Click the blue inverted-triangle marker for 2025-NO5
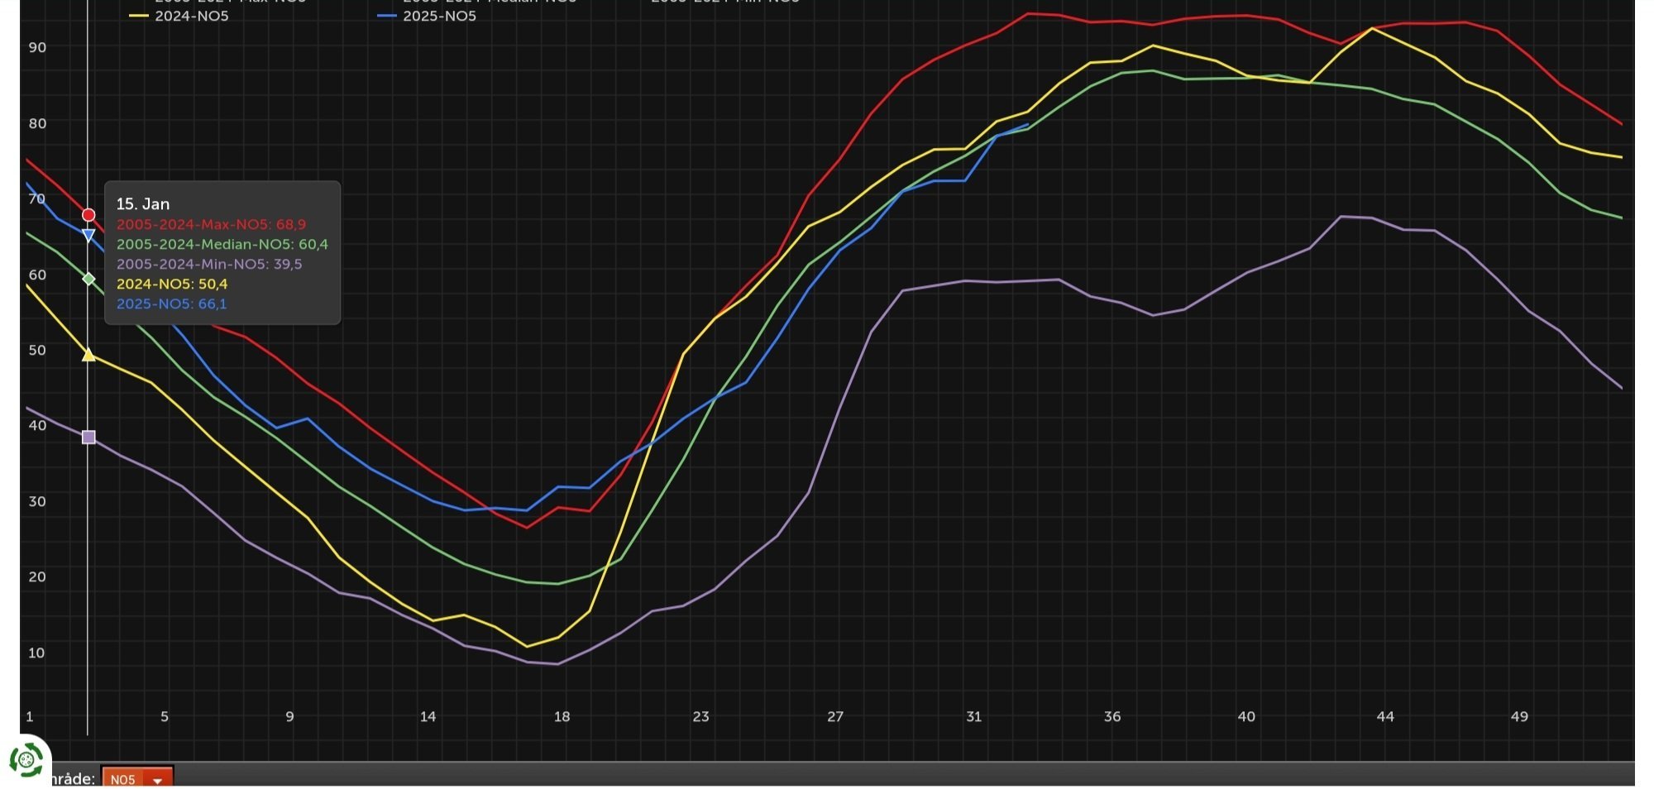The width and height of the screenshot is (1654, 789). click(88, 236)
